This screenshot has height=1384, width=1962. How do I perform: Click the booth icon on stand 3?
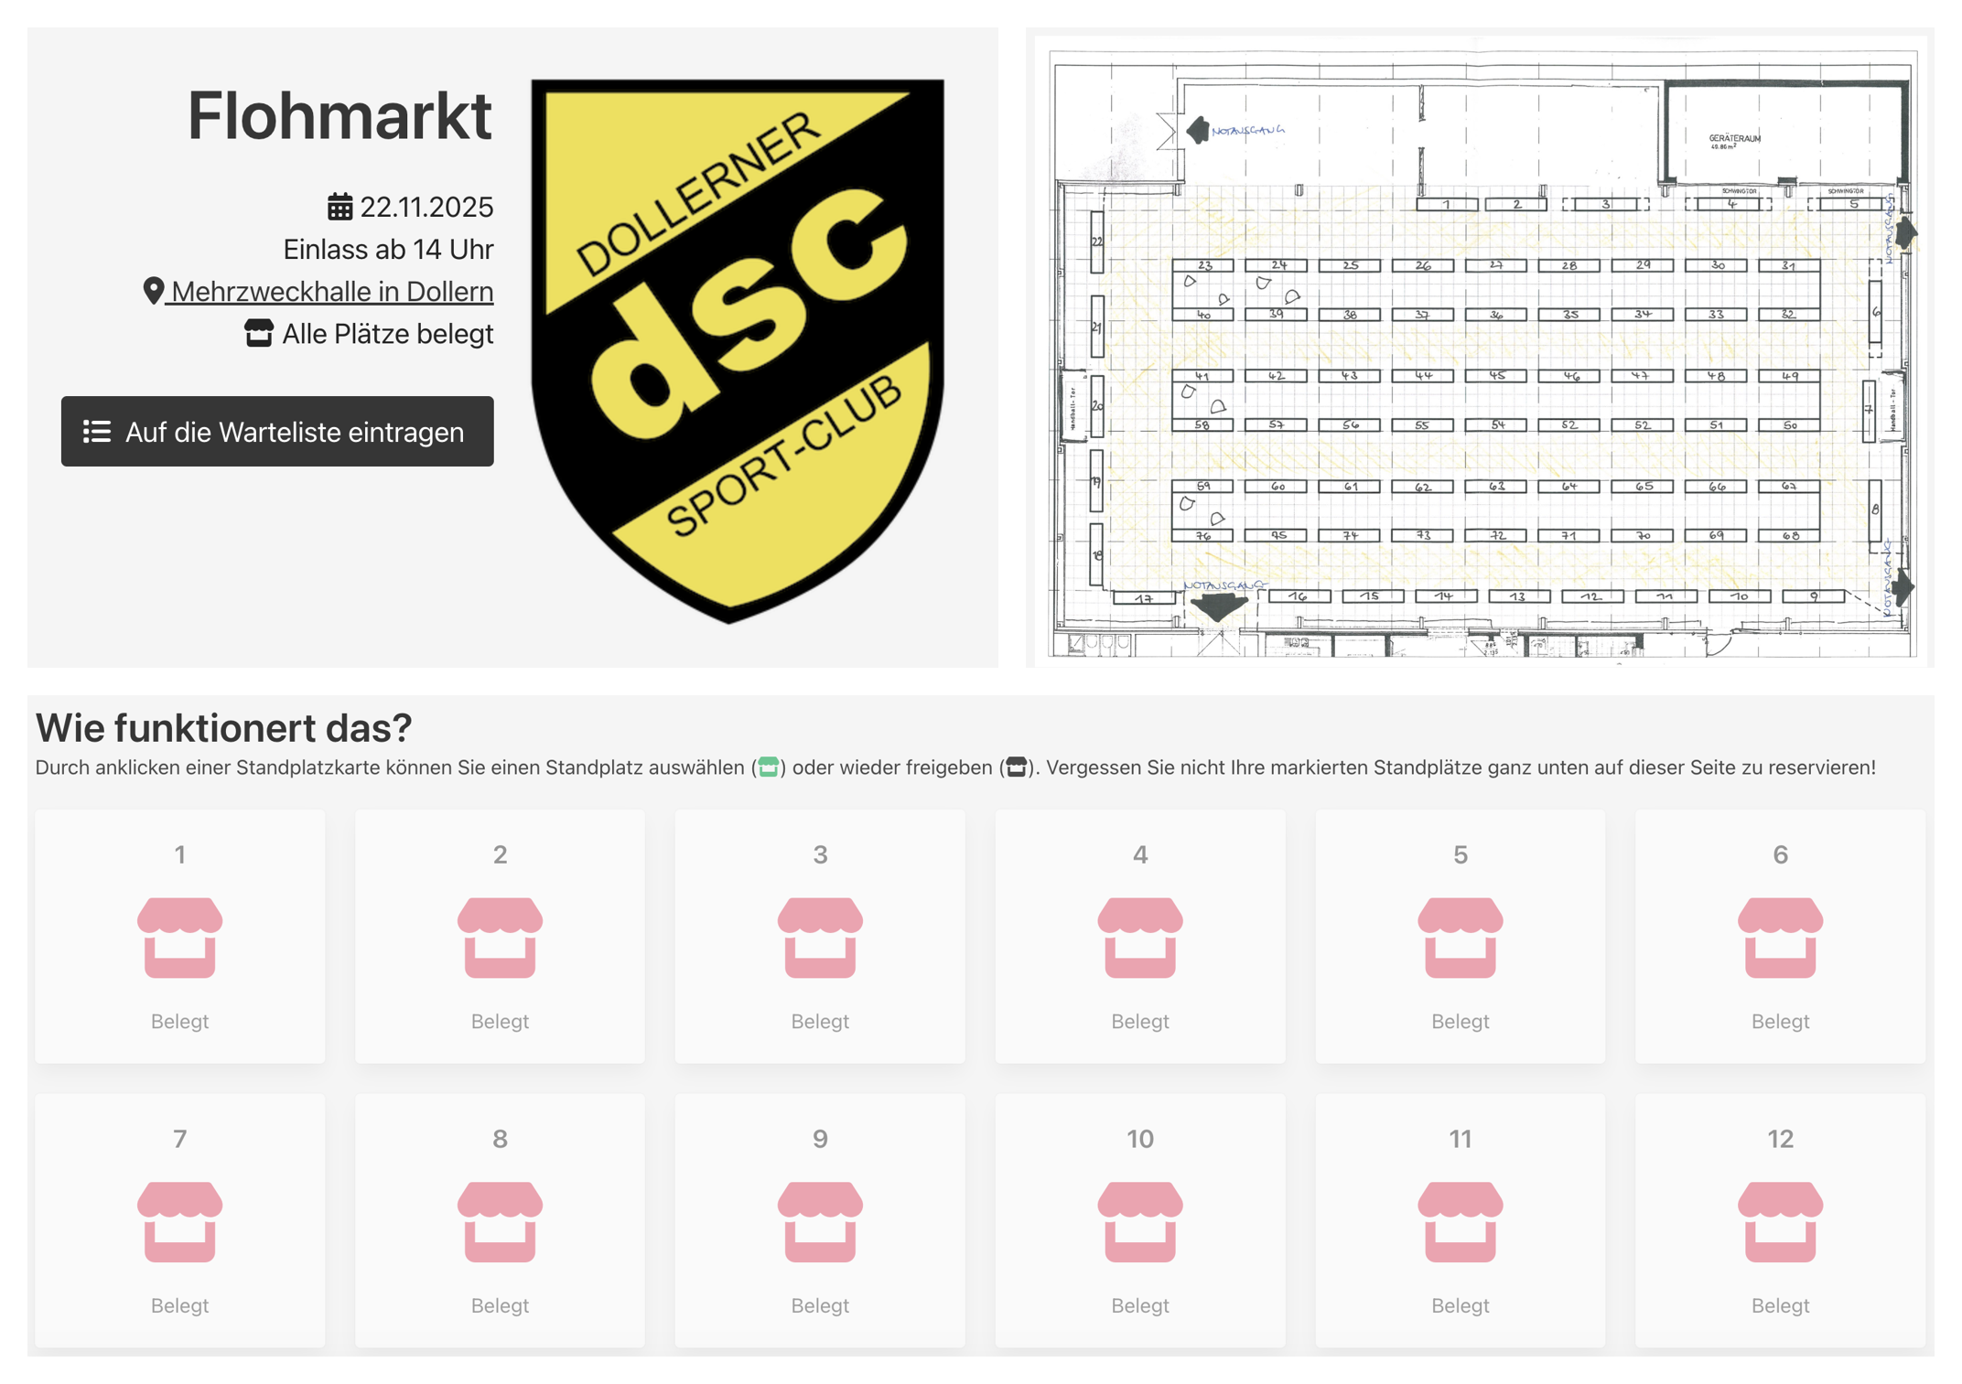(x=820, y=938)
